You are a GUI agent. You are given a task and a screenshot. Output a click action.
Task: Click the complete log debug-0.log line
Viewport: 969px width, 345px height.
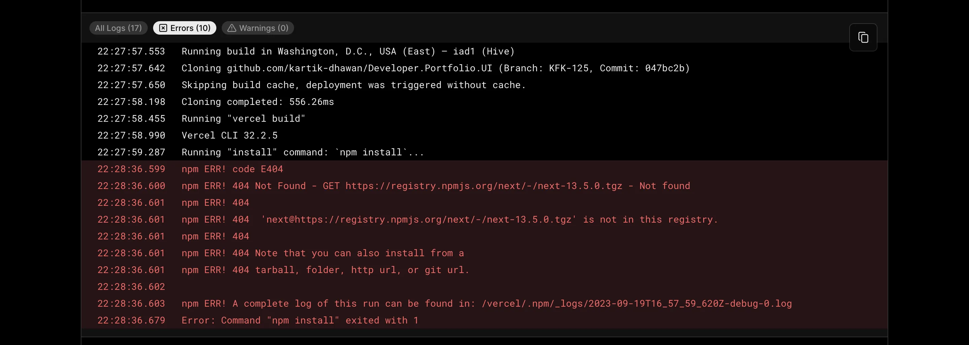tap(487, 304)
